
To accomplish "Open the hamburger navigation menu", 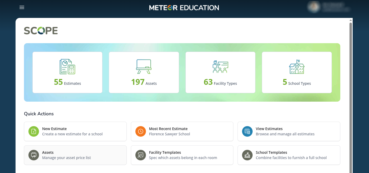I will pos(22,7).
